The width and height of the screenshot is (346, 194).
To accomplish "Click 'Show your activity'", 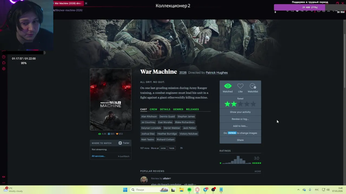I will [240, 112].
